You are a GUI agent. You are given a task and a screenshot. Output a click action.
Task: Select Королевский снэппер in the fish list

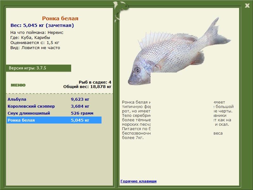tap(31, 106)
